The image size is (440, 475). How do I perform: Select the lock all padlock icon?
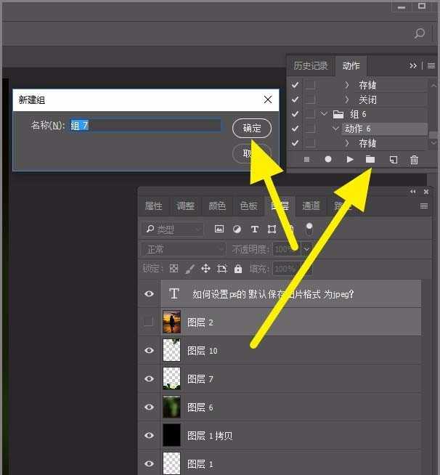pos(238,269)
